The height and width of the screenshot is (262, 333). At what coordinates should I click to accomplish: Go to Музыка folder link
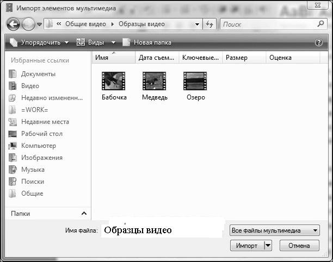click(33, 170)
